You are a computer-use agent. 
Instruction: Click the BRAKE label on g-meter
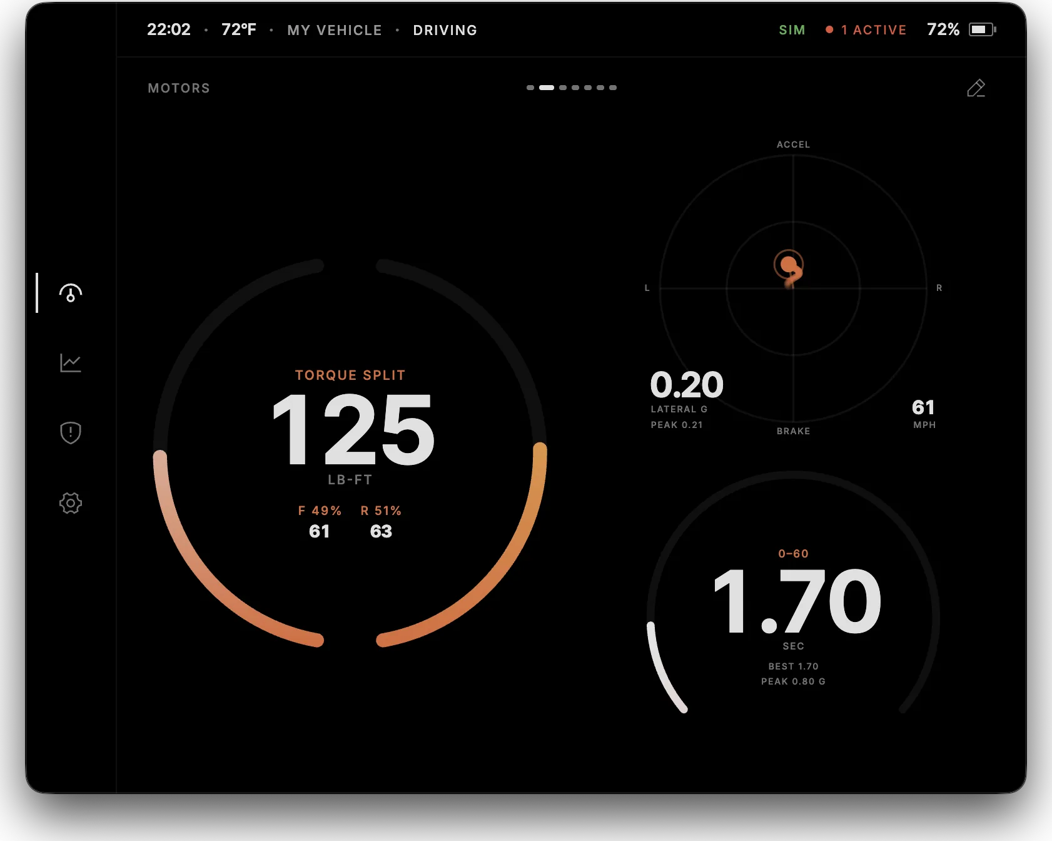[793, 431]
